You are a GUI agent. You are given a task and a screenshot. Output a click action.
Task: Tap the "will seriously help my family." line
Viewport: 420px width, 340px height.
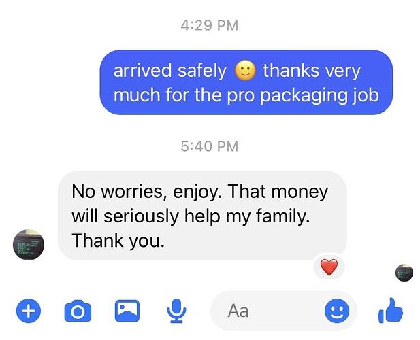pyautogui.click(x=191, y=216)
